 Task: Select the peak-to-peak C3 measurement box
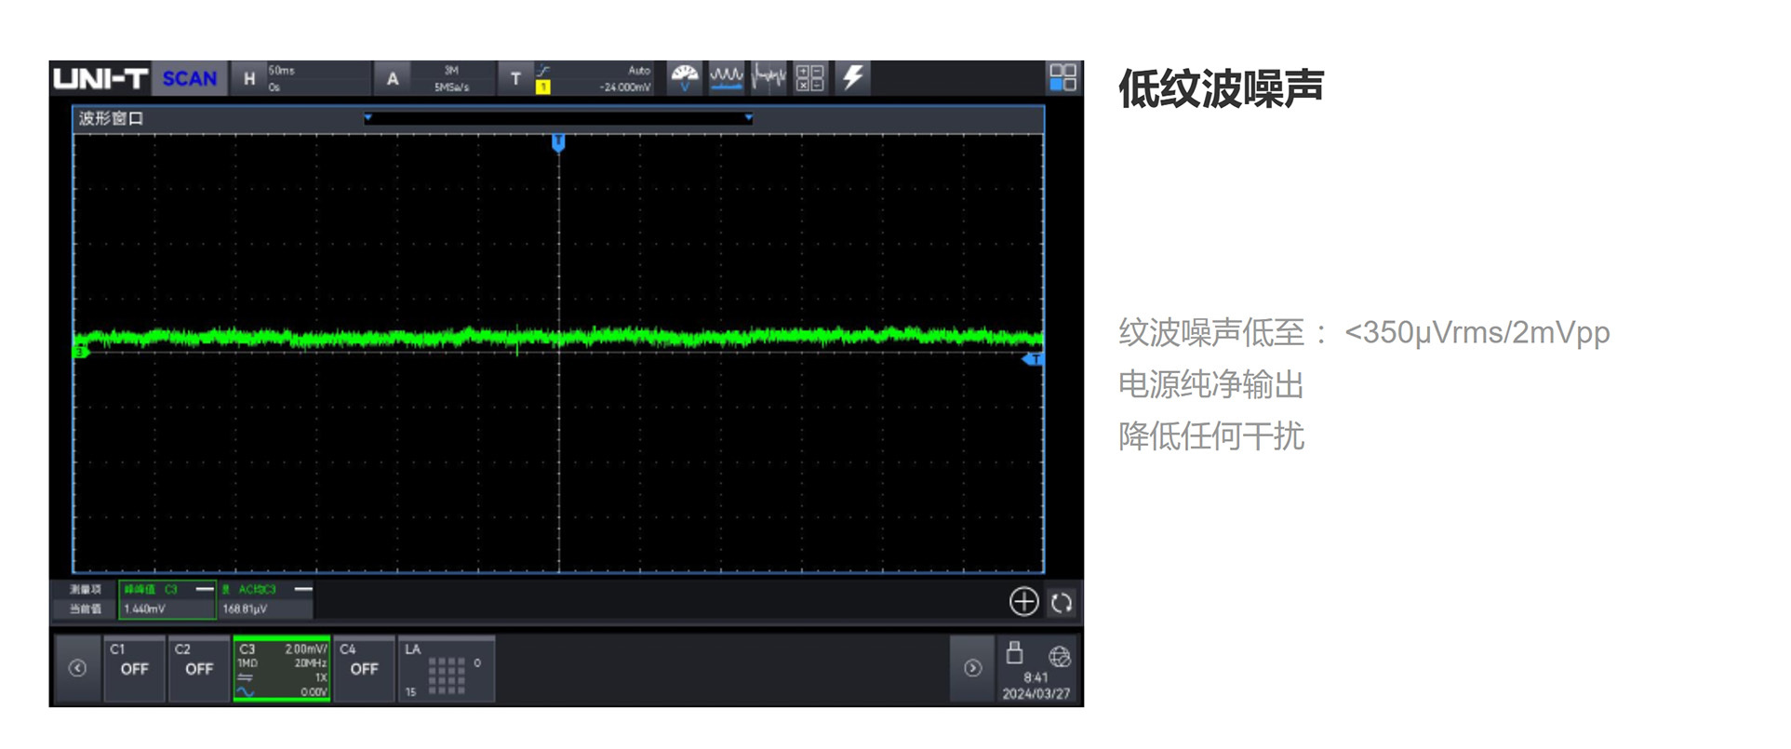[x=167, y=599]
